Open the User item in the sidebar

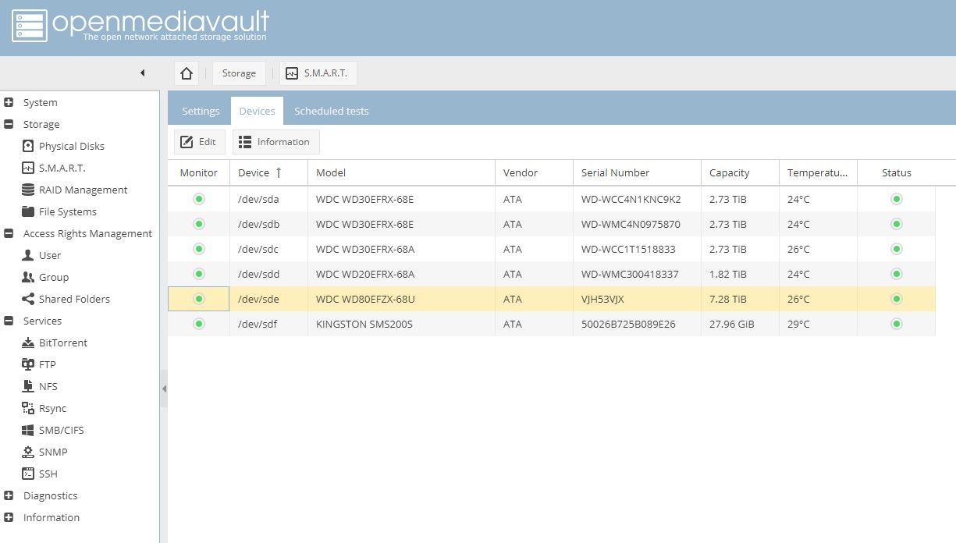click(x=41, y=255)
